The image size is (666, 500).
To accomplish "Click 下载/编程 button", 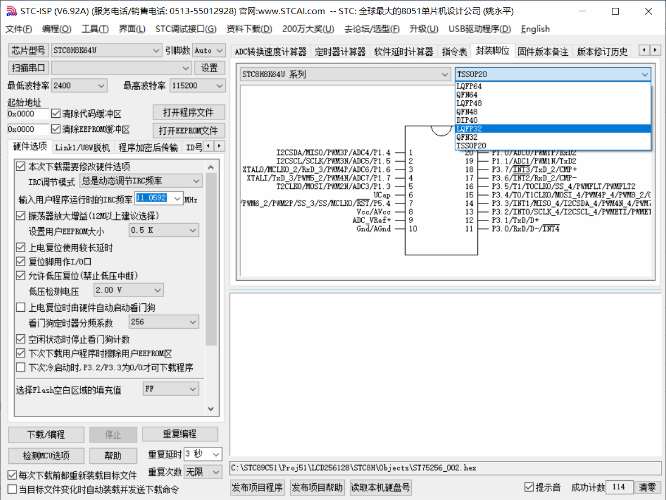I will click(46, 435).
